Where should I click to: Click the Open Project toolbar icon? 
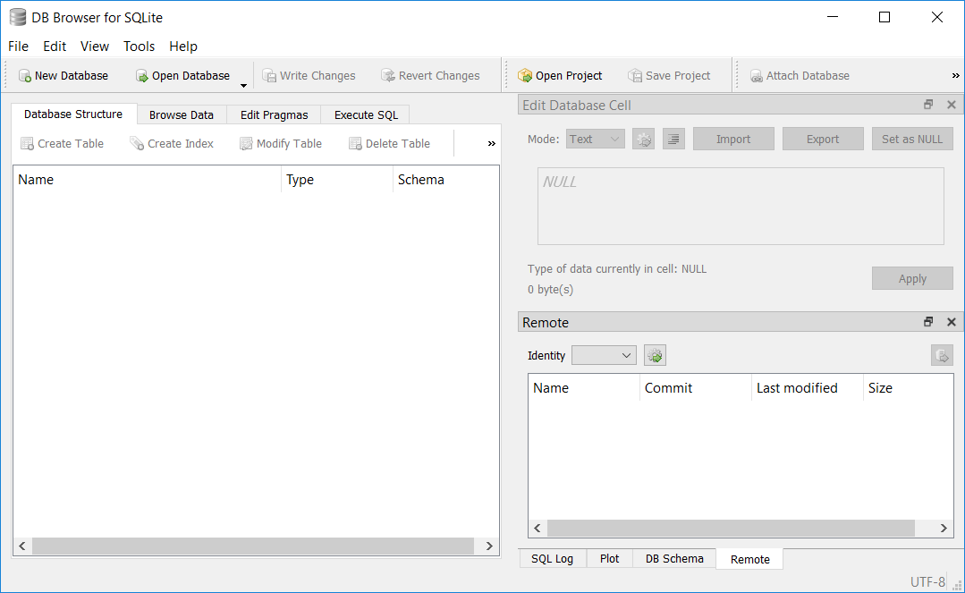[525, 76]
